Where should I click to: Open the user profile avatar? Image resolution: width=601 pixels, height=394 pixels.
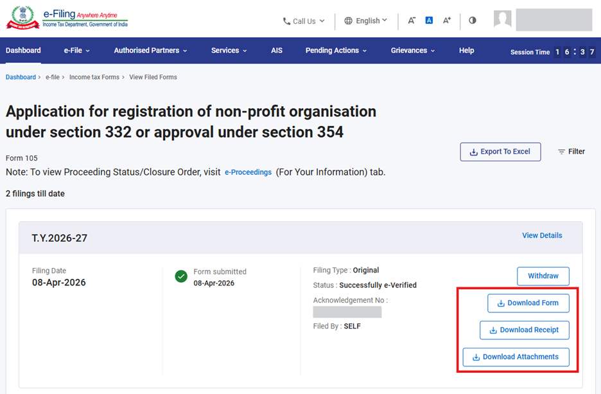(502, 20)
